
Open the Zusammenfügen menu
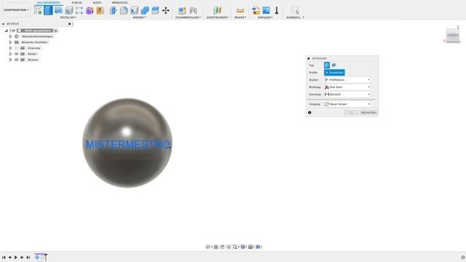188,17
